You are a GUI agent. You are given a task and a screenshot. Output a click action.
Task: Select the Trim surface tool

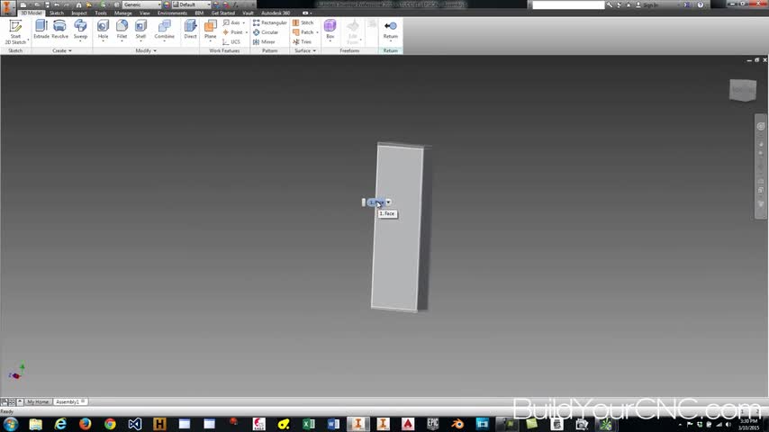click(x=303, y=42)
